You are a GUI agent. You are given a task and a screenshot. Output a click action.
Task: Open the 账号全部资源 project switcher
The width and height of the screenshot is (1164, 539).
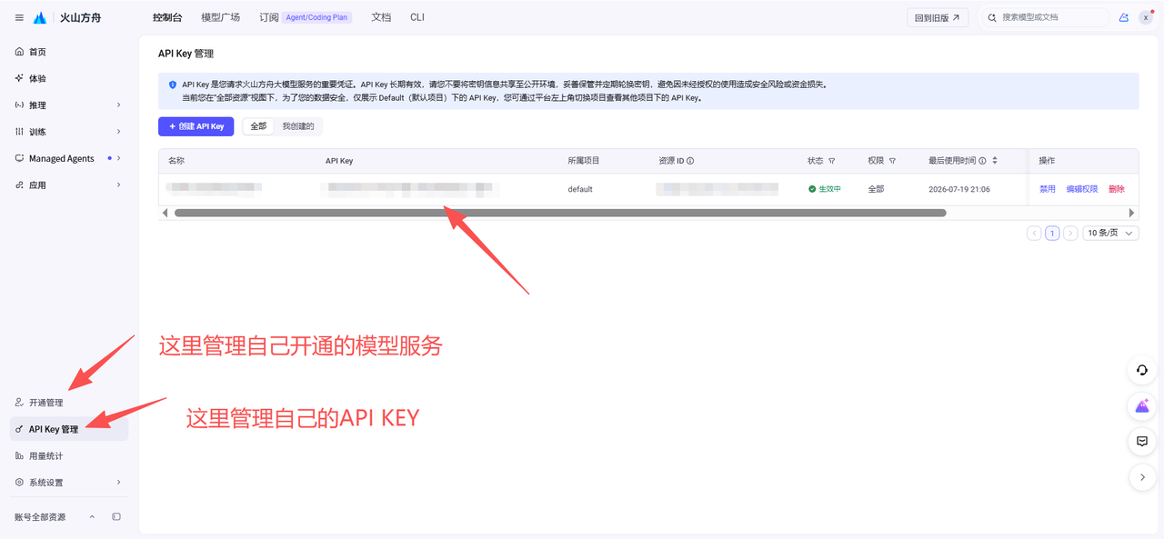pos(55,517)
